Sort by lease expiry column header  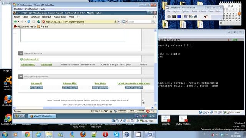point(134,84)
